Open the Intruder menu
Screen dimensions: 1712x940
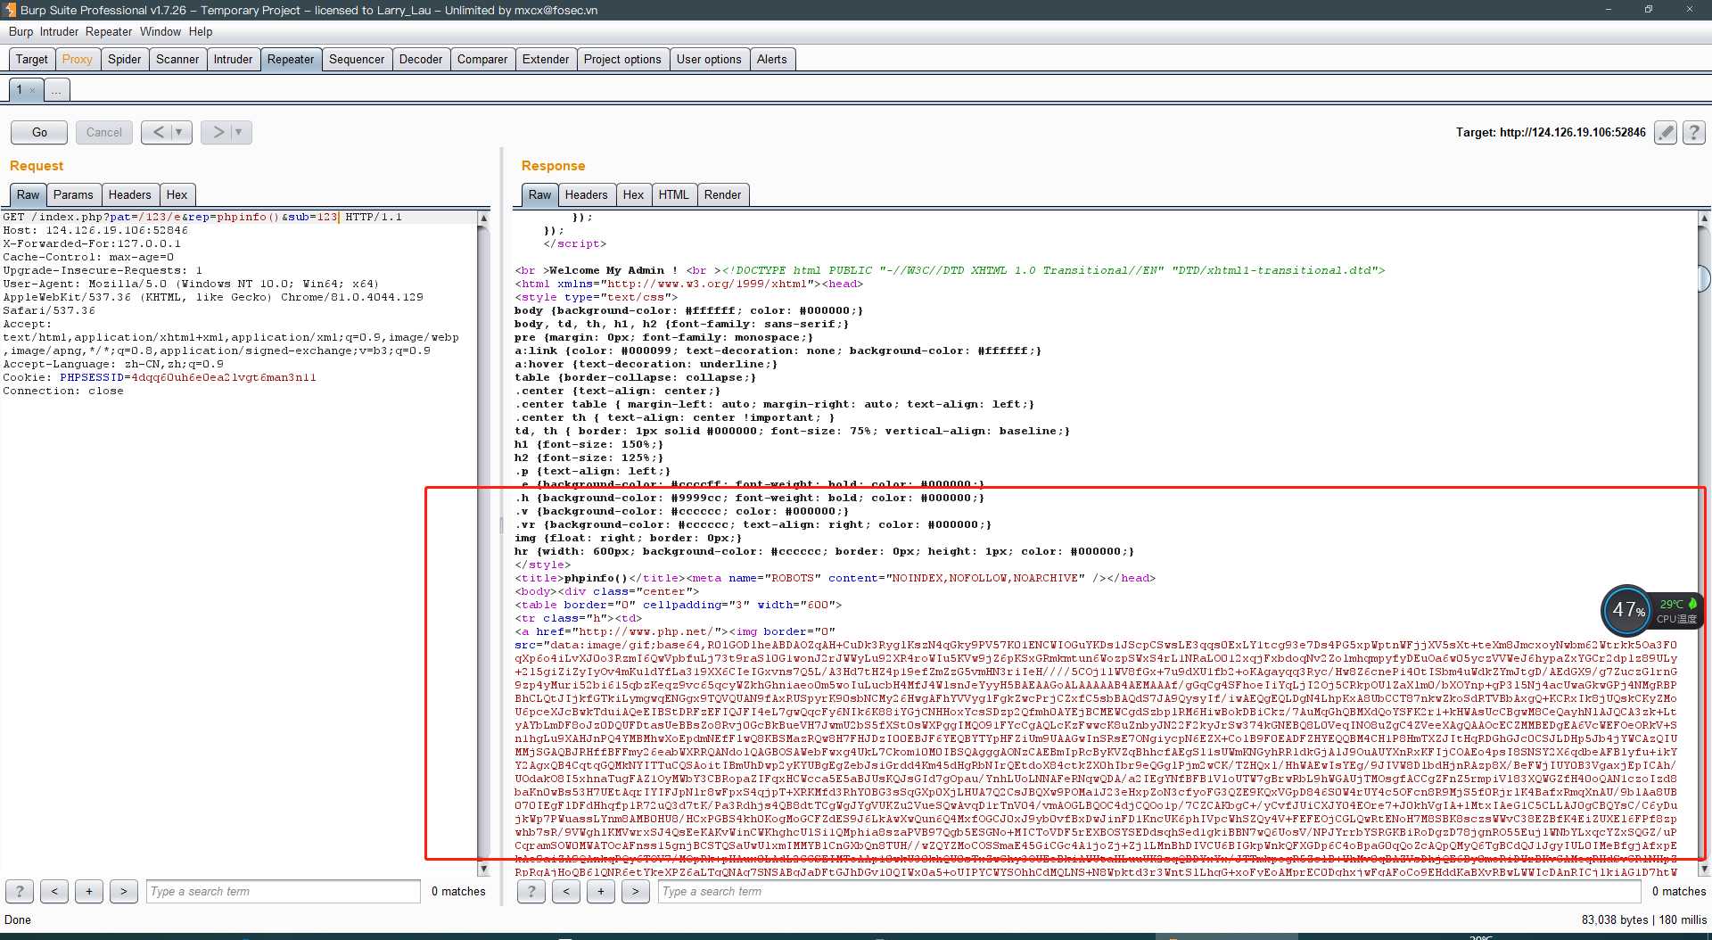click(x=59, y=32)
